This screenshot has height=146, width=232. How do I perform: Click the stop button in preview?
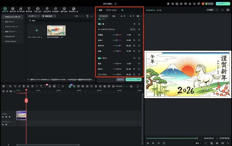pos(164,143)
